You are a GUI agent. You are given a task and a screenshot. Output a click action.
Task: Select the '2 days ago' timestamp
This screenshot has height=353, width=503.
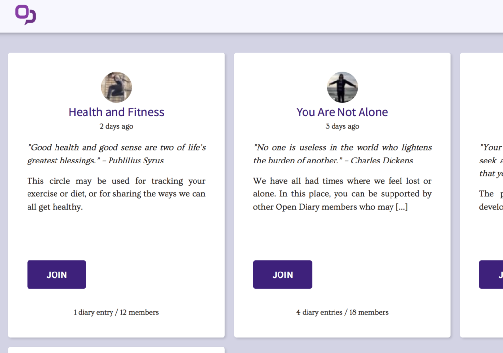point(116,126)
